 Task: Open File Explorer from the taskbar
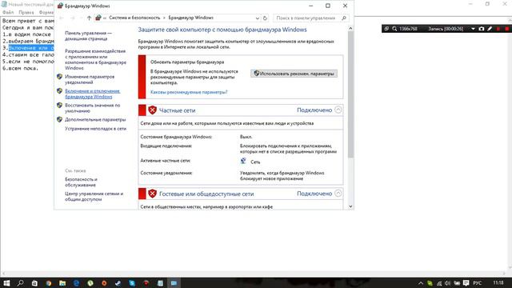pos(62,282)
